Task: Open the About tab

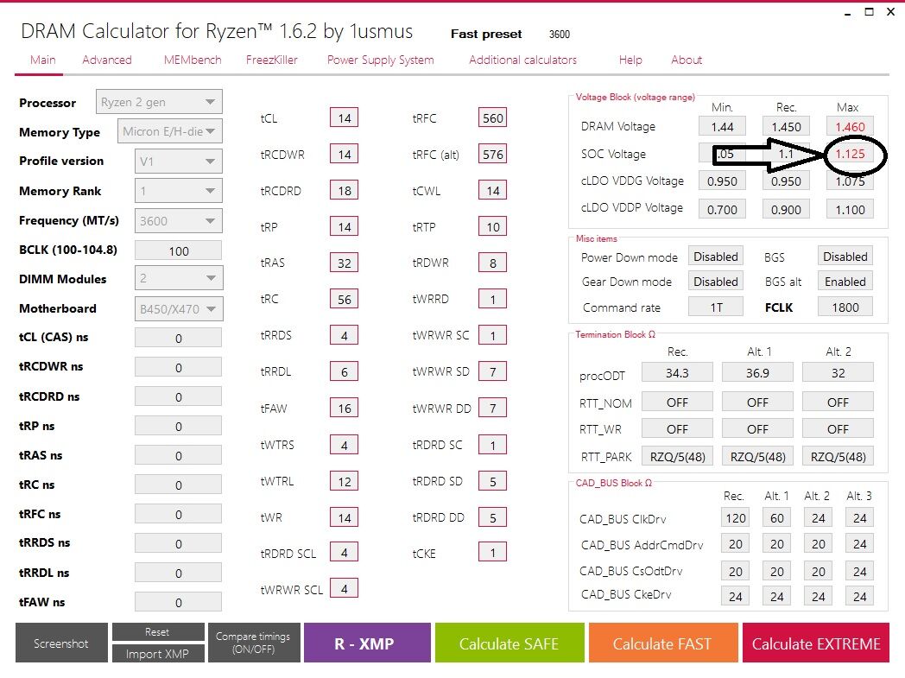Action: pos(687,60)
